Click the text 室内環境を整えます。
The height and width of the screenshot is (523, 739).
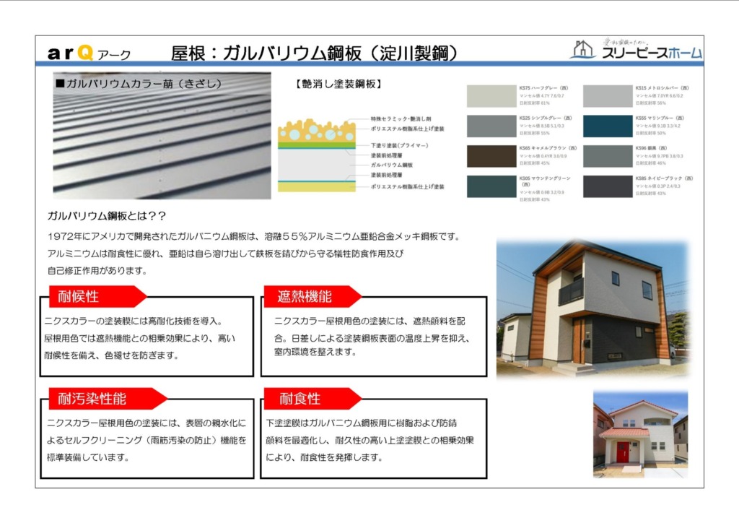315,352
